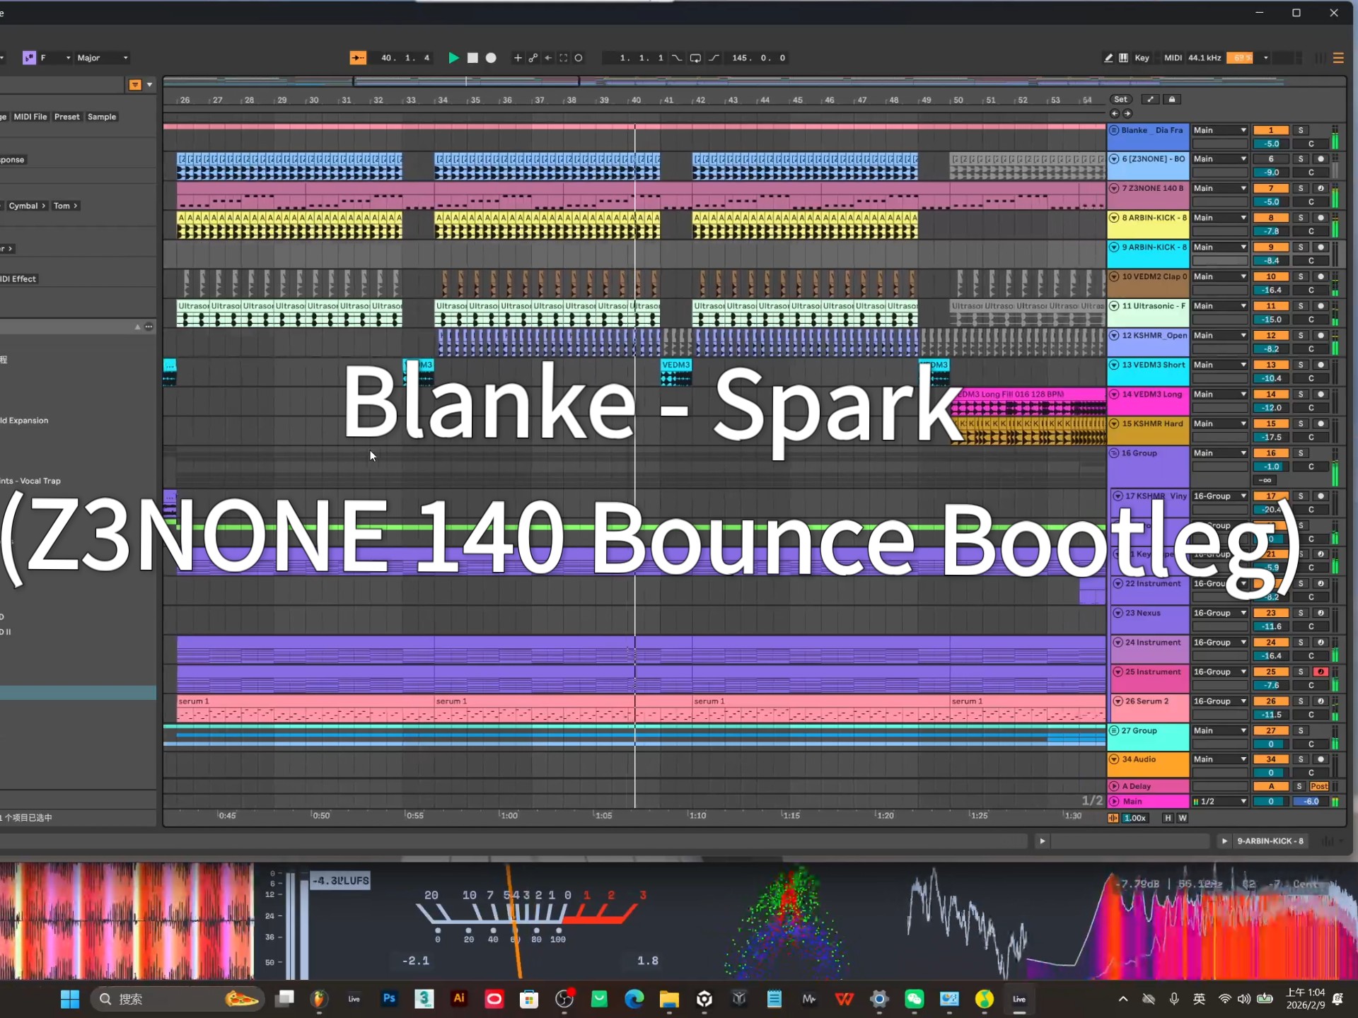Open Windows Start menu on taskbar
This screenshot has width=1358, height=1018.
coord(70,999)
